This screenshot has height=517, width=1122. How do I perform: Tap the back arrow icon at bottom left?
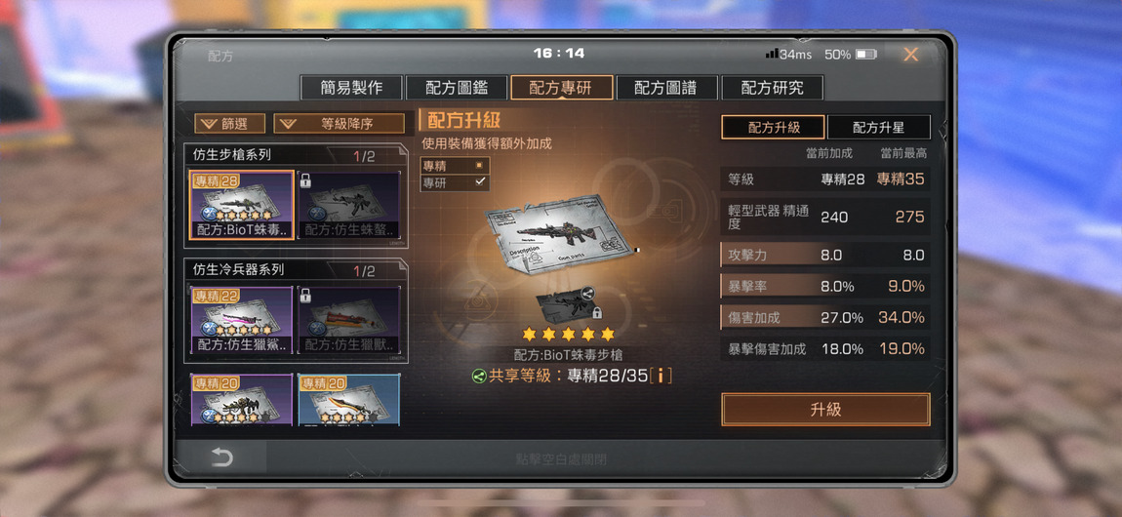pos(221,457)
